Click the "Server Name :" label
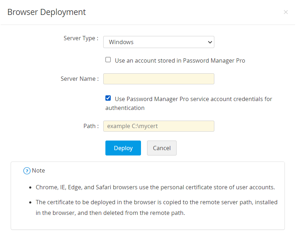Viewport: 303px width, 243px height. tap(79, 79)
